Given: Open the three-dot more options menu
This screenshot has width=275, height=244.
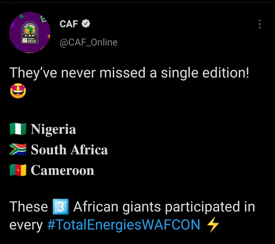Looking at the screenshot, I should point(260,24).
